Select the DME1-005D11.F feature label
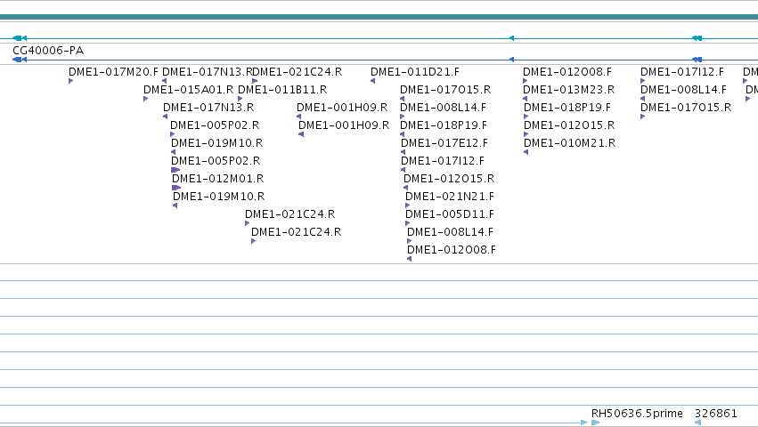Screen dimensions: 758x427 click(450, 214)
